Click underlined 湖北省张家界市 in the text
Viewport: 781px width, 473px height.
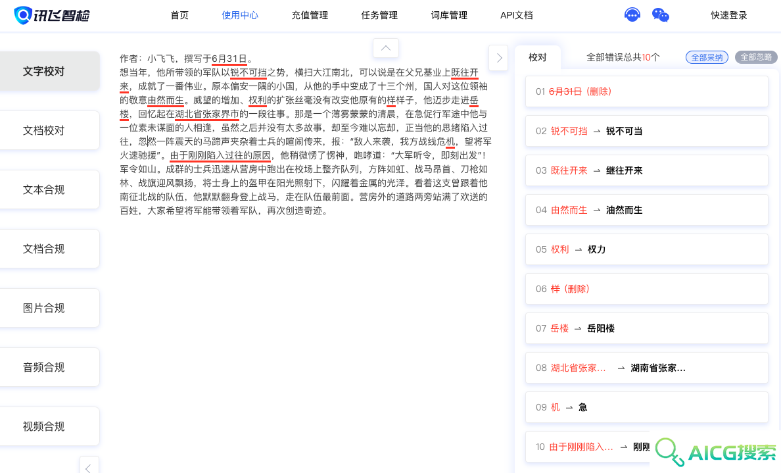point(206,114)
